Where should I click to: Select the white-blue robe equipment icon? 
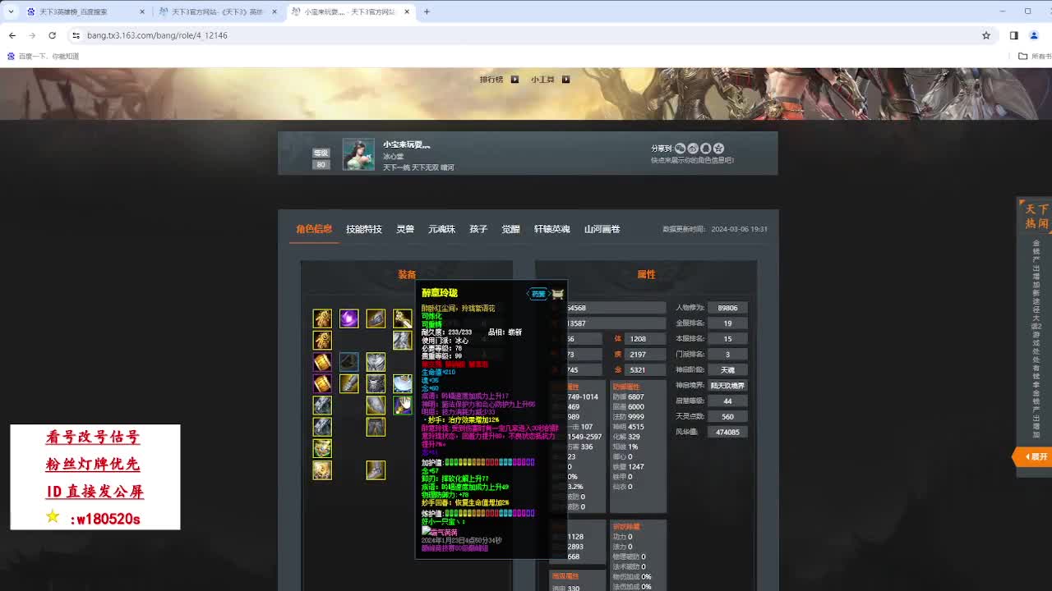click(402, 383)
